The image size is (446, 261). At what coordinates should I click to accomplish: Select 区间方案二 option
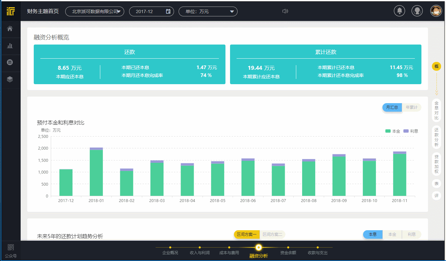click(x=272, y=234)
